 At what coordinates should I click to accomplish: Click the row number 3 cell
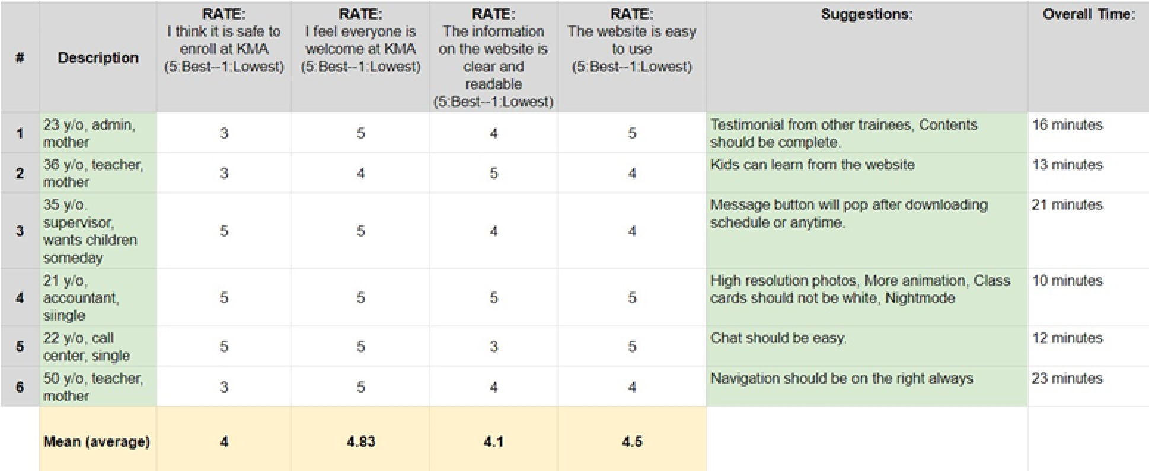point(20,231)
